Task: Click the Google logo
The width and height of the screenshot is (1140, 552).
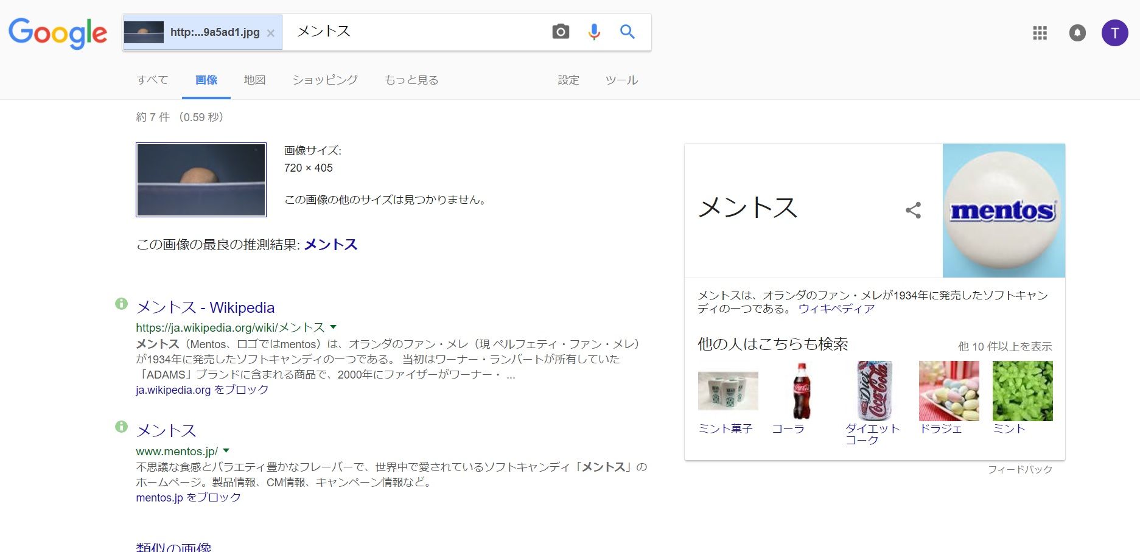Action: tap(58, 33)
